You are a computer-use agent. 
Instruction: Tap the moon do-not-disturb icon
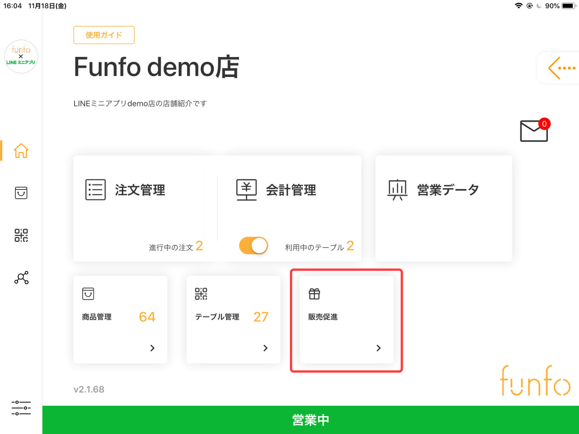coord(539,6)
